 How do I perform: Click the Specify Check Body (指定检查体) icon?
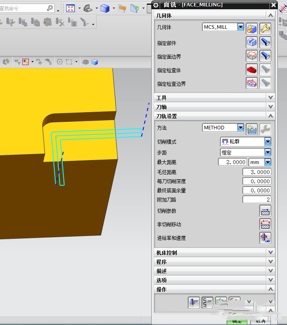point(251,70)
